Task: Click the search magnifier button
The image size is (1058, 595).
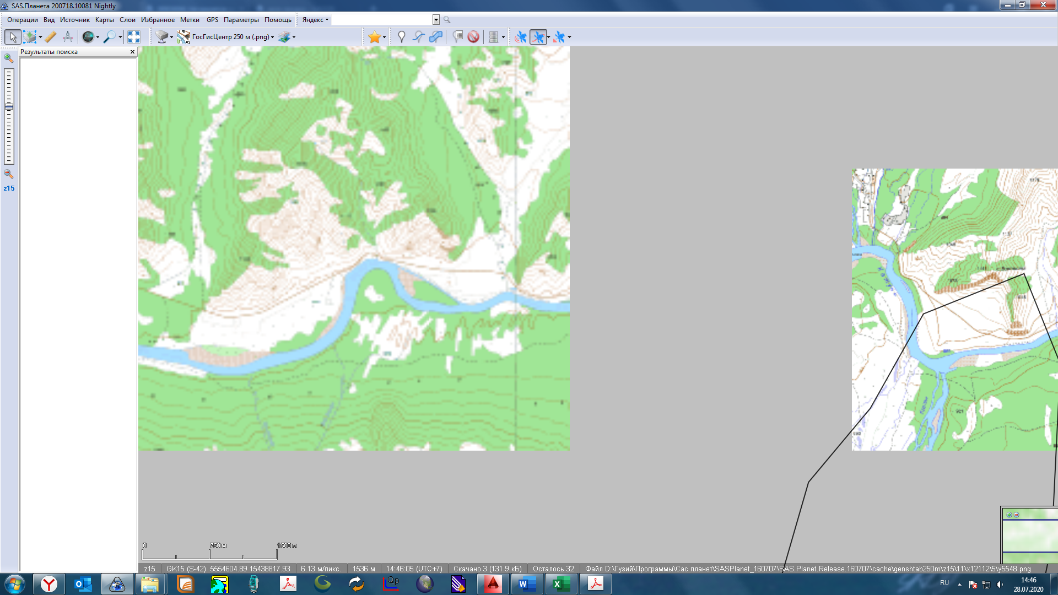Action: pos(447,20)
